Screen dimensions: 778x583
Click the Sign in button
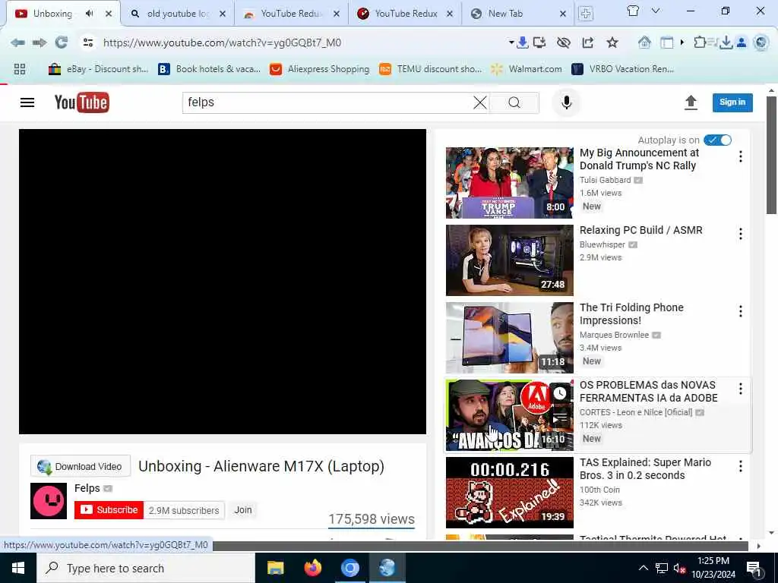pos(732,102)
